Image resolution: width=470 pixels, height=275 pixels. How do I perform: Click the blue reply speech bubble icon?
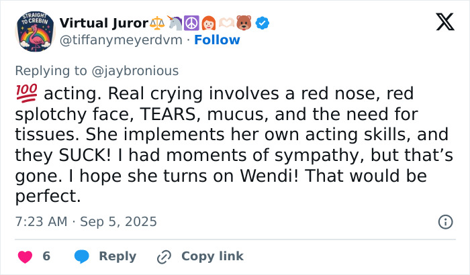[x=82, y=256]
